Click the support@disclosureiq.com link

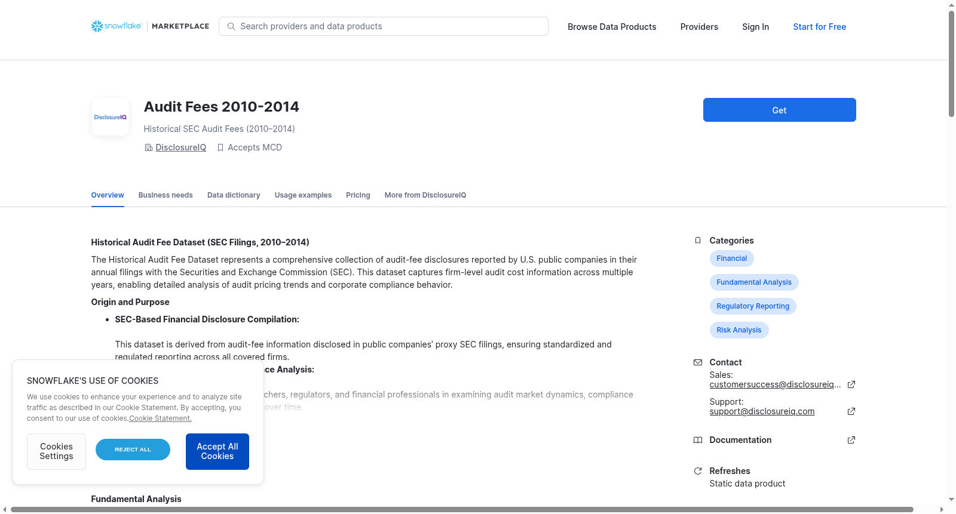point(762,411)
